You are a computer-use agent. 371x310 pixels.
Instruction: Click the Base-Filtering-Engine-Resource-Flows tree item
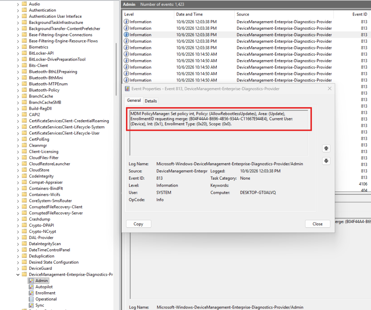63,41
